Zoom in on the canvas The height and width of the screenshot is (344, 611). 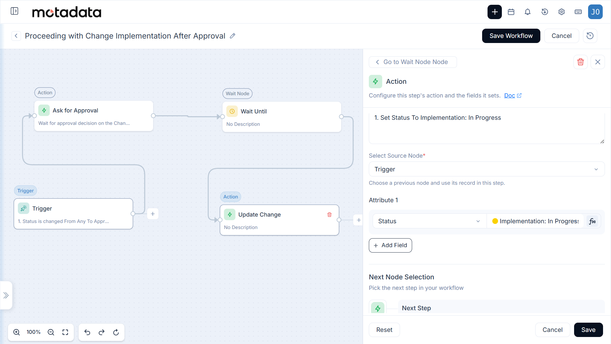[x=17, y=332]
